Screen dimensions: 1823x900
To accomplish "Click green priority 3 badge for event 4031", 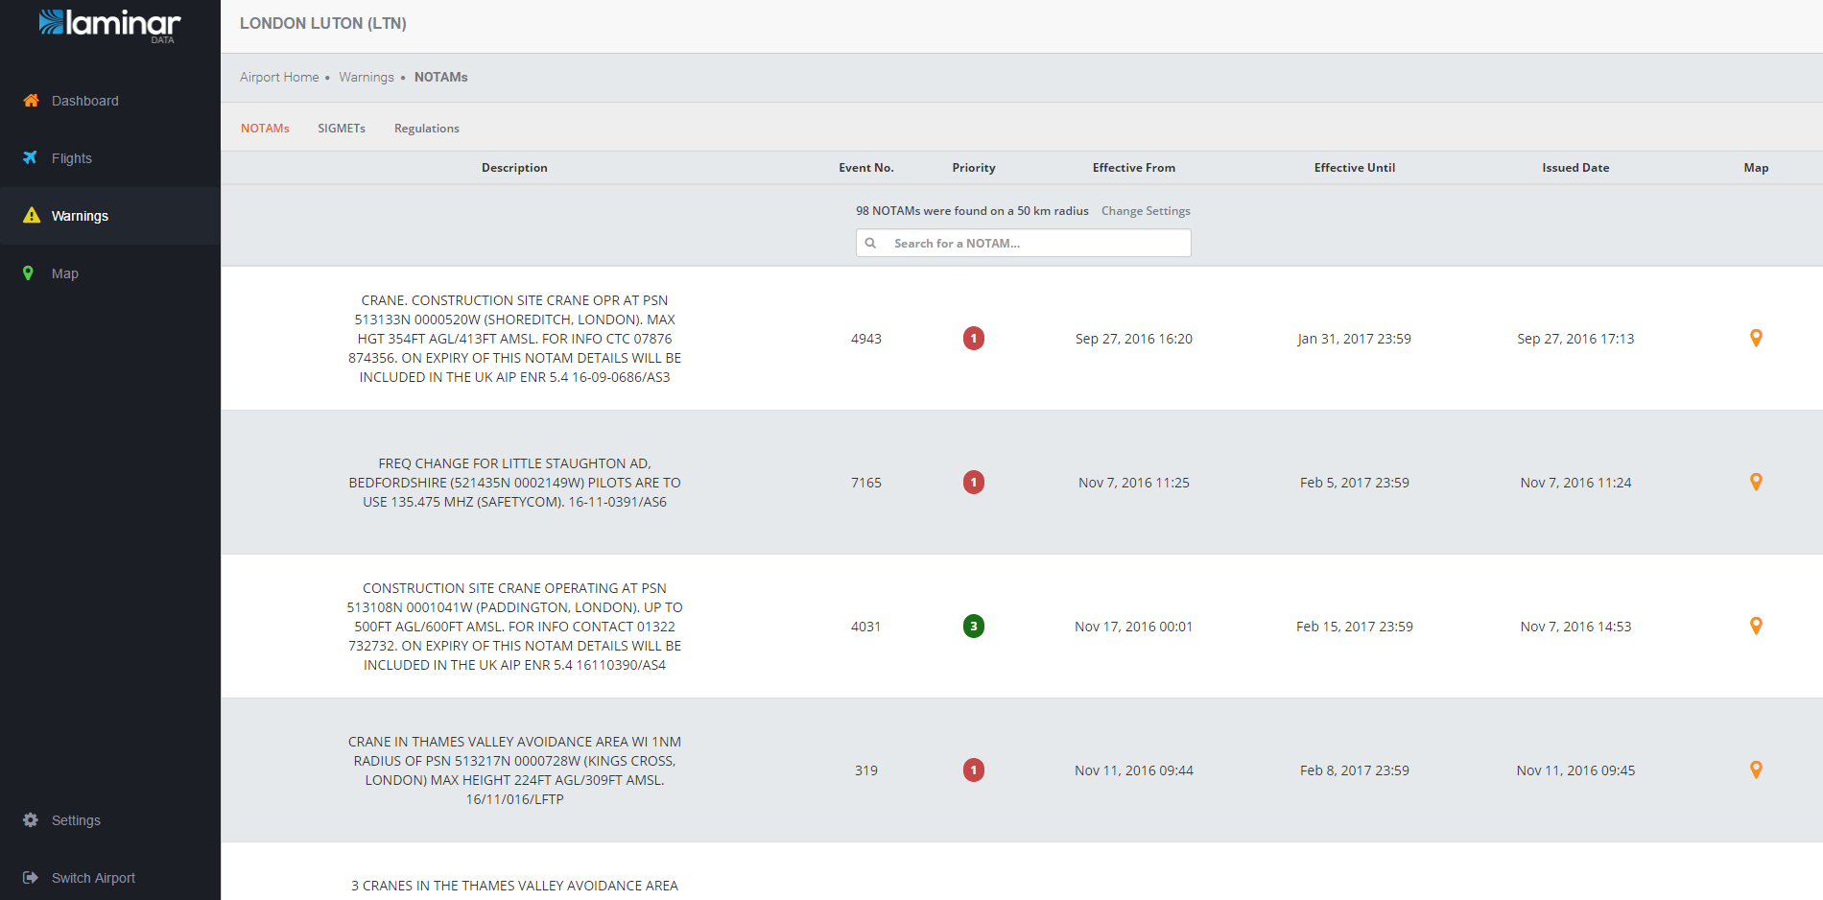I will [974, 627].
